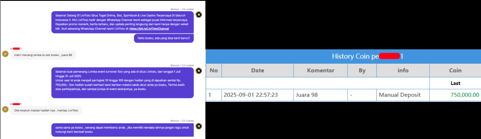
Task: Click the 'Manual Deposit' info cell
Action: tap(403, 95)
